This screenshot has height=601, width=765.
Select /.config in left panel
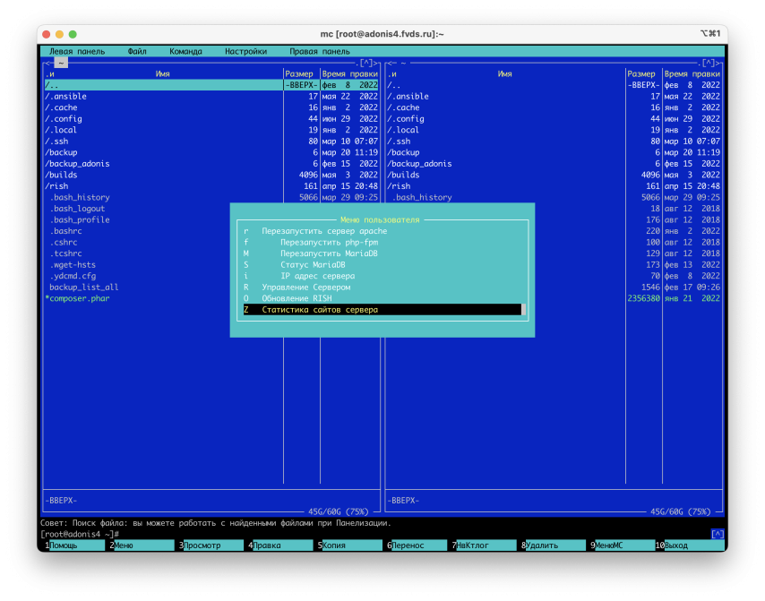pos(211,119)
